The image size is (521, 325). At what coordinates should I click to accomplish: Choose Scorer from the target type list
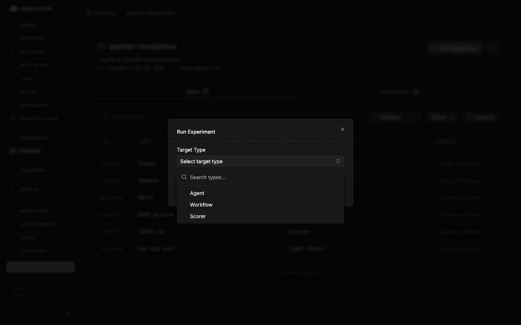pyautogui.click(x=198, y=216)
